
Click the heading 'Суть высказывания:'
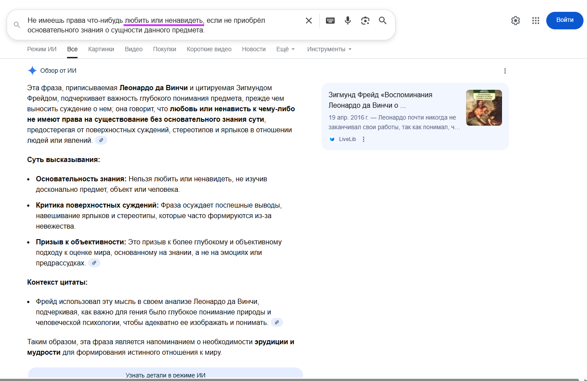click(x=64, y=159)
